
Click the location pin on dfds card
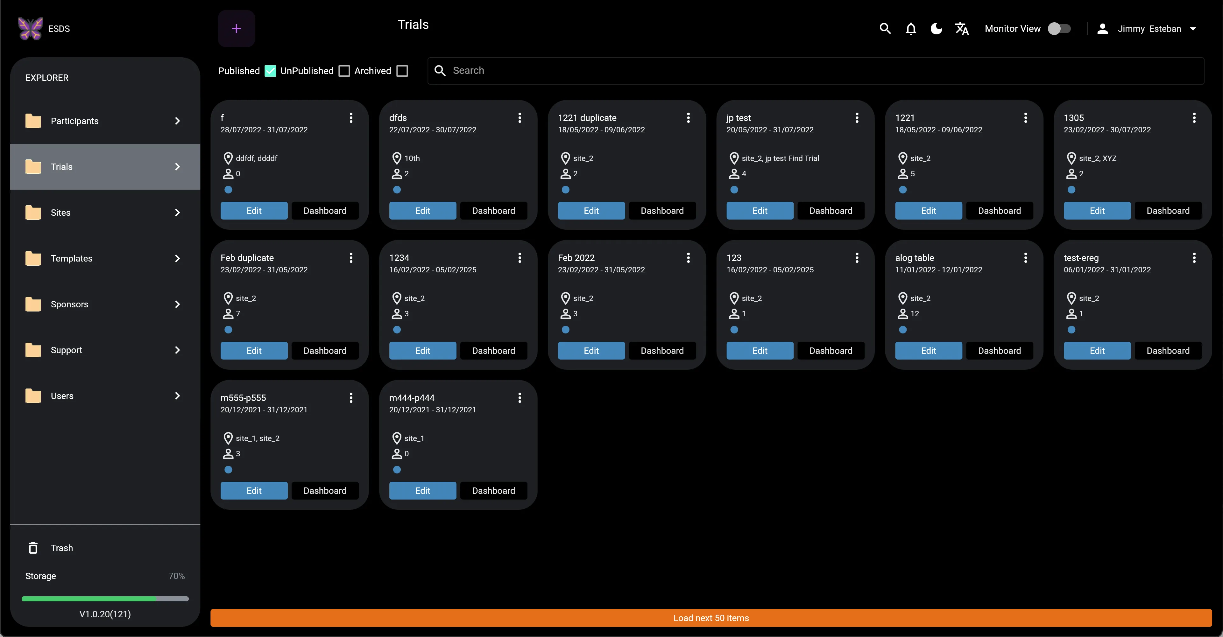coord(396,158)
